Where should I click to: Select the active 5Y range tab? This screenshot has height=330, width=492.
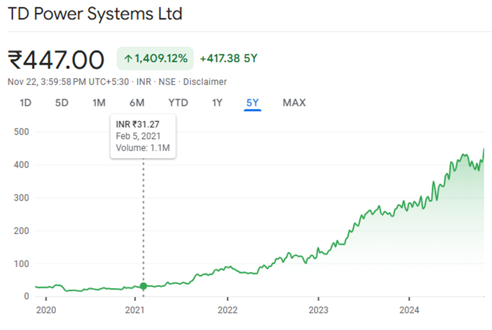click(253, 103)
